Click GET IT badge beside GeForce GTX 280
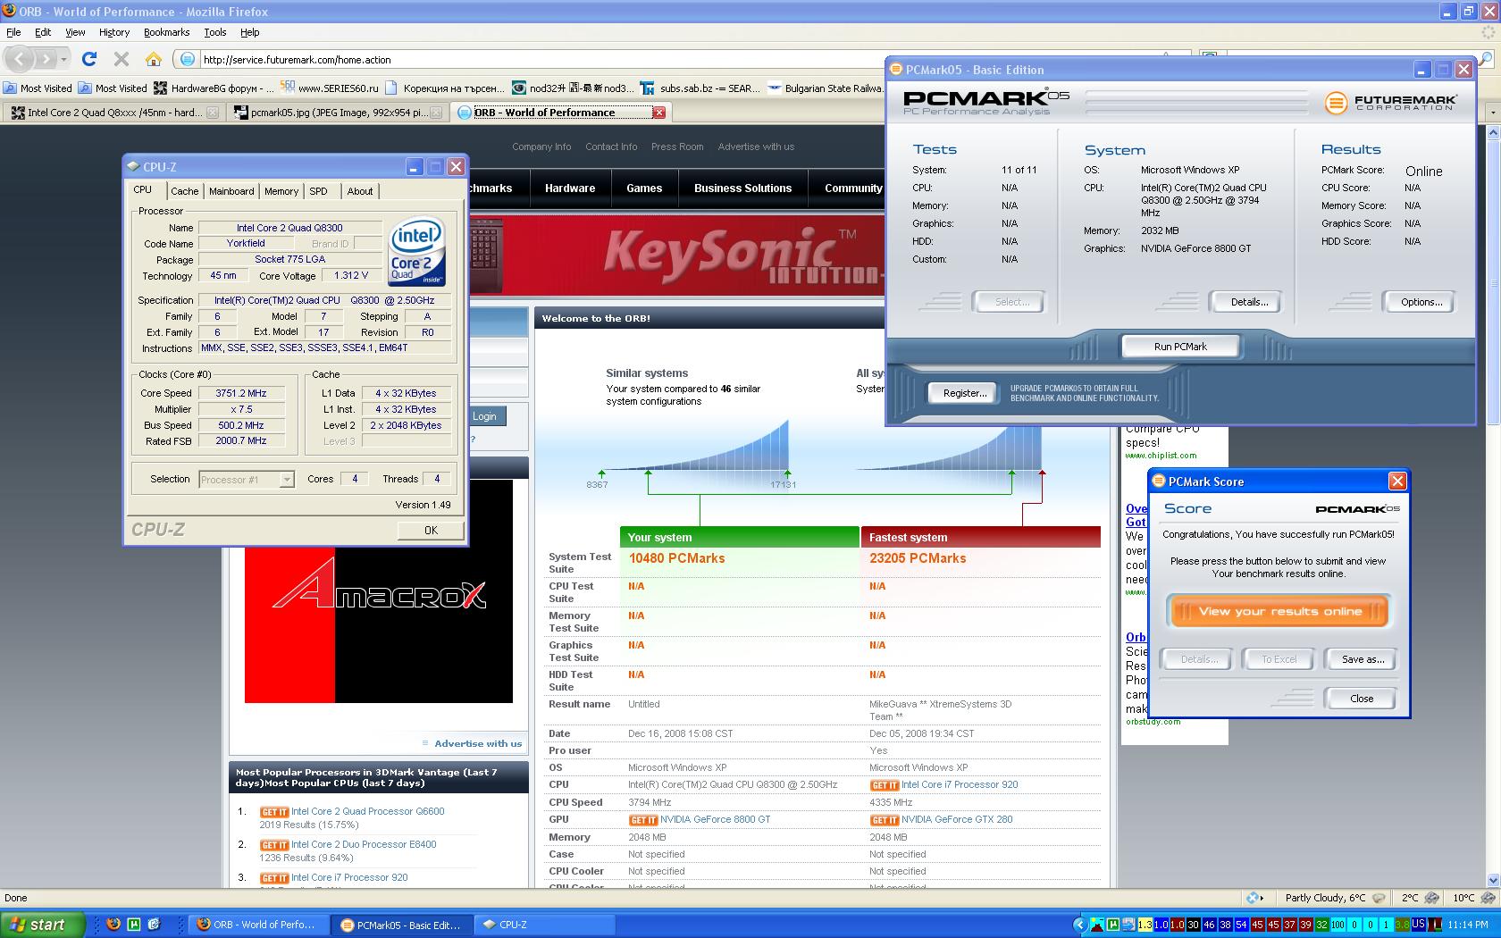The width and height of the screenshot is (1501, 938). point(884,820)
